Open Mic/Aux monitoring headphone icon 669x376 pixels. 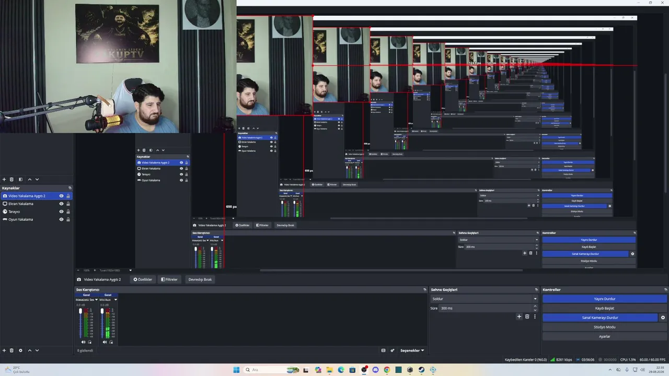pos(111,342)
